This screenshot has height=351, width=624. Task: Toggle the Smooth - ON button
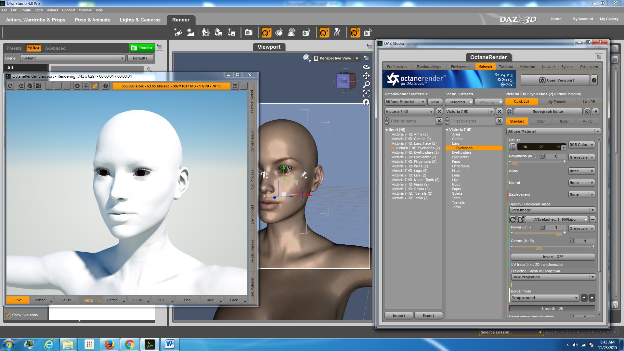point(552,308)
